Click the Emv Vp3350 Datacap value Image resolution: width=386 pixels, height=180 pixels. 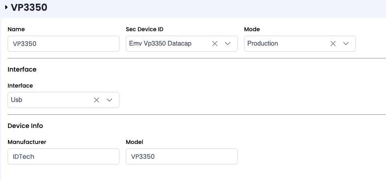pos(160,44)
